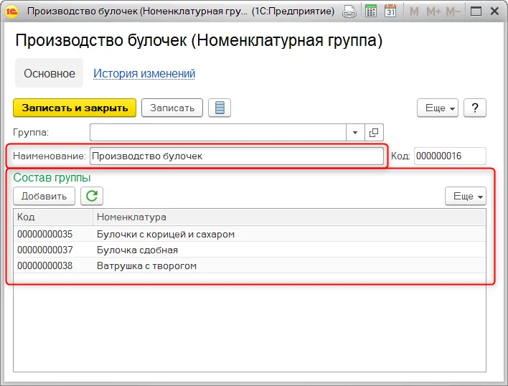
Task: Open help with the question mark button
Action: [475, 108]
